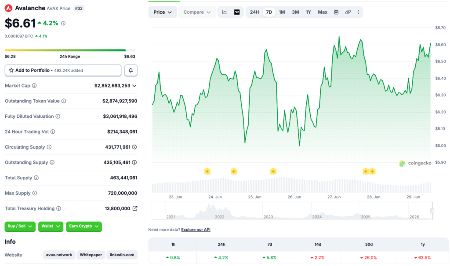This screenshot has width=450, height=266.
Task: Click the 1h 0.8% value
Action: [x=173, y=258]
